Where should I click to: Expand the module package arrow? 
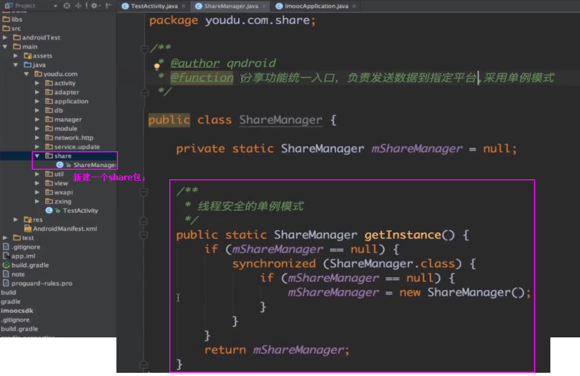pyautogui.click(x=37, y=129)
